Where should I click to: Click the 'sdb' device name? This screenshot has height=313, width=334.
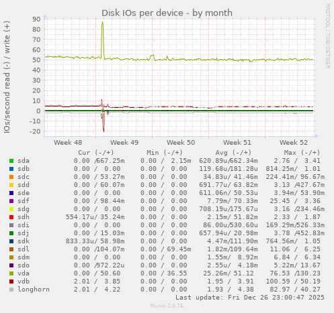pyautogui.click(x=24, y=169)
